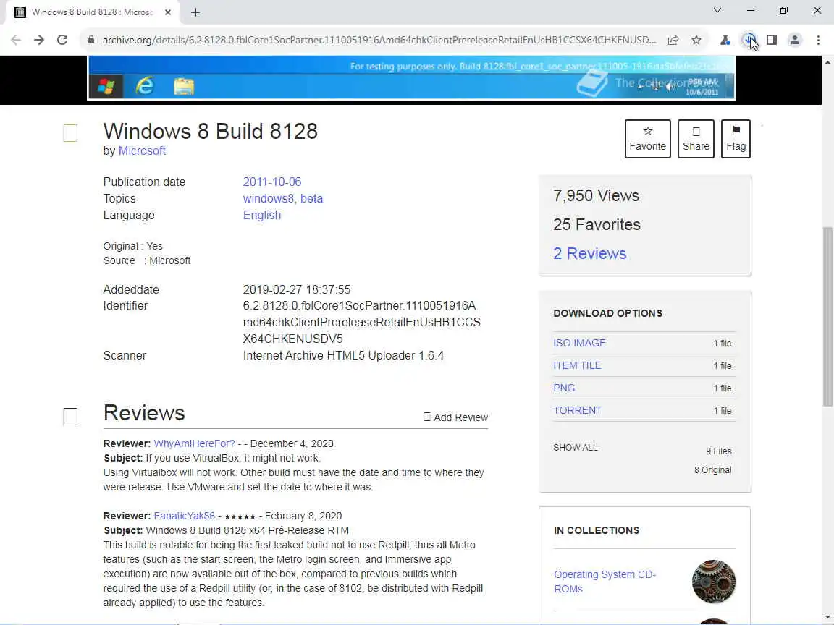Open the 2 Reviews link
The image size is (834, 625).
point(589,253)
